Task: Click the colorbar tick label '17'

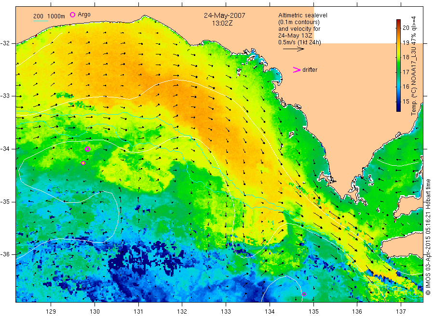Action: (406, 72)
